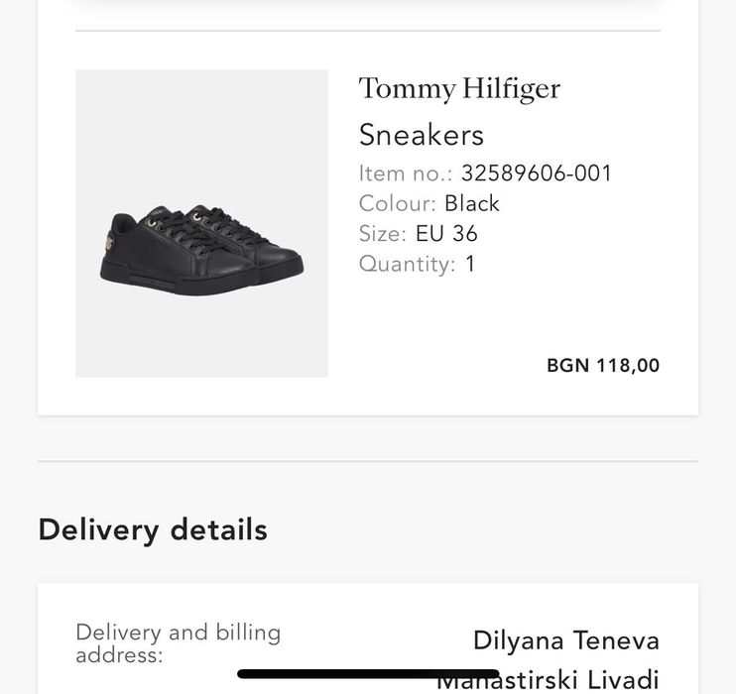Select the name Dilyana Teneva
Viewport: 736px width, 694px height.
tap(565, 640)
